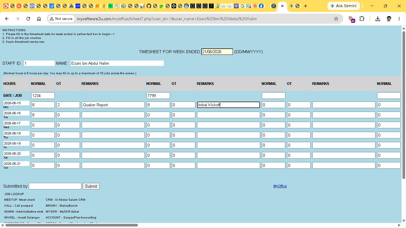
Task: Click Thursday normal hours for job 7799
Action: pos(158,135)
